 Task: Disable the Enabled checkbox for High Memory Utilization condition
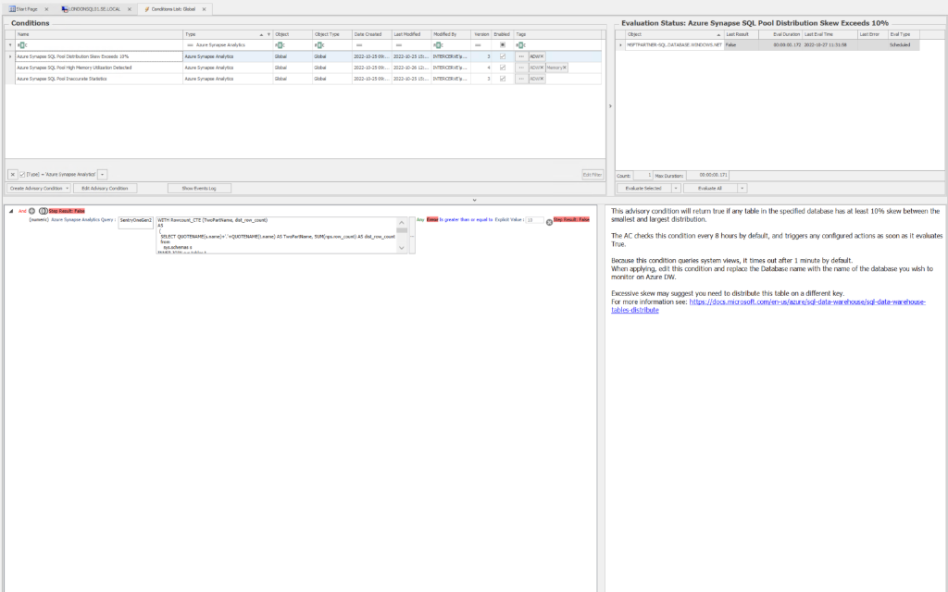[501, 68]
